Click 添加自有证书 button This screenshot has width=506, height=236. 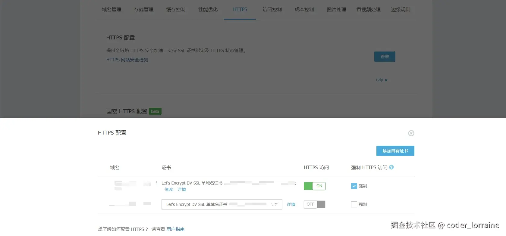coord(395,151)
